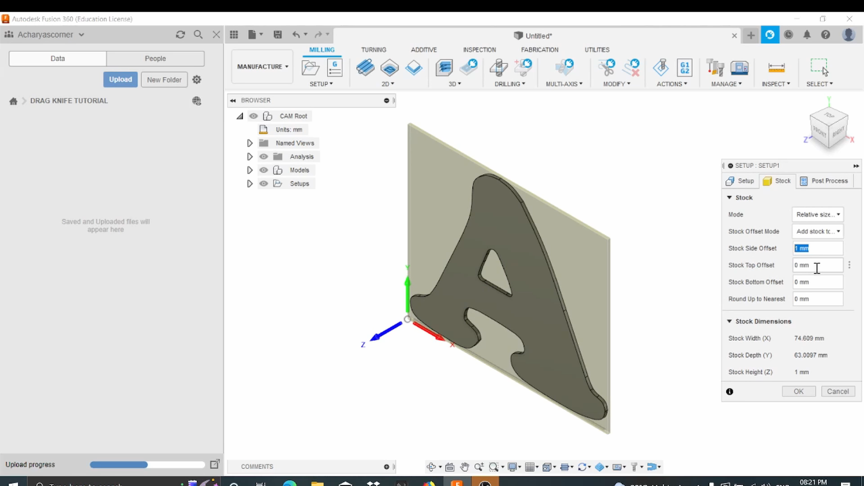The width and height of the screenshot is (864, 486).
Task: Open the Stock Offset Mode dropdown
Action: coord(817,231)
